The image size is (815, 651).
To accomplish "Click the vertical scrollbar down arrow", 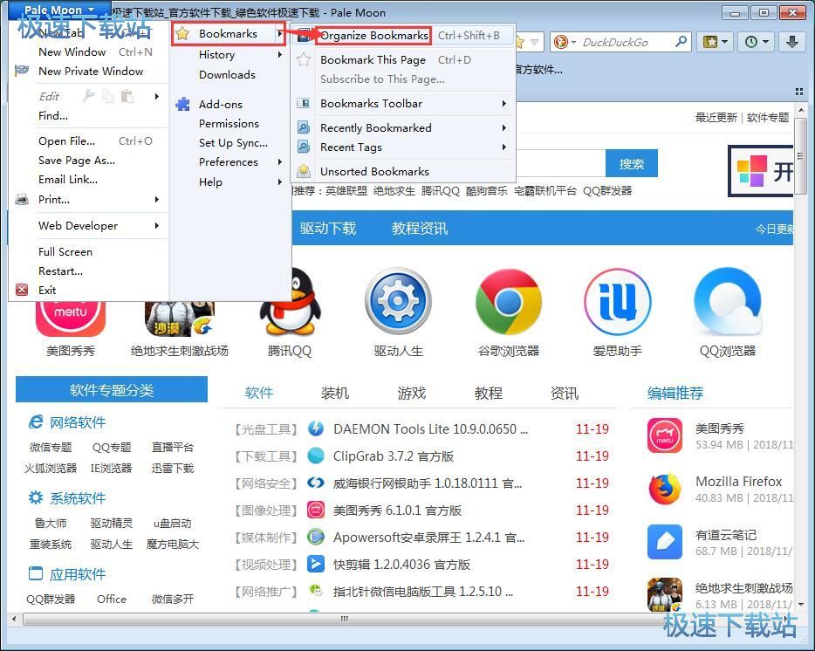I will (x=801, y=604).
